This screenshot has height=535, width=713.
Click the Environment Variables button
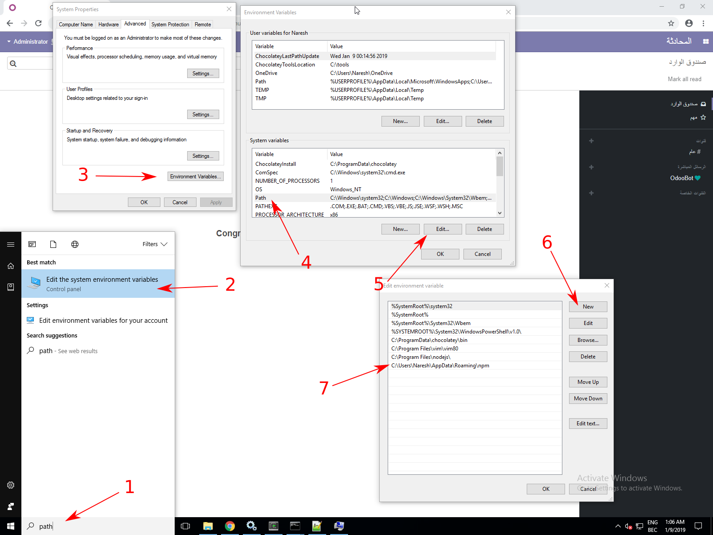[x=195, y=176]
